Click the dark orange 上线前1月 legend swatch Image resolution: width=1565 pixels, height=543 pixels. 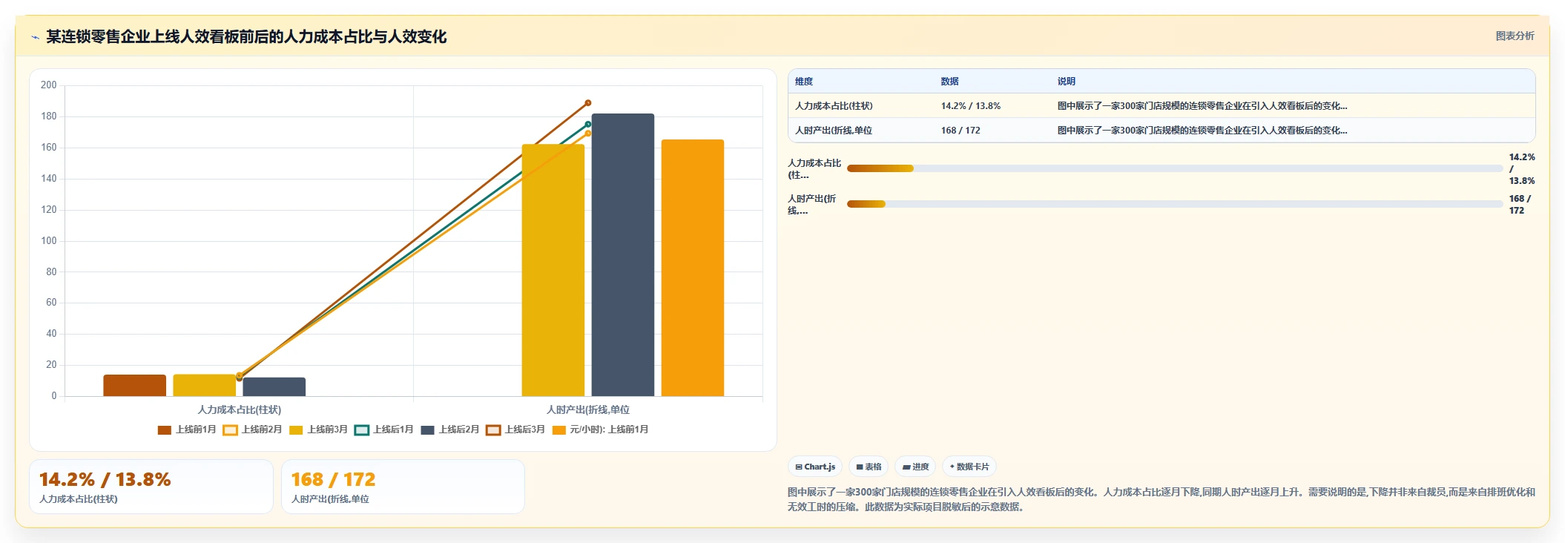click(165, 430)
